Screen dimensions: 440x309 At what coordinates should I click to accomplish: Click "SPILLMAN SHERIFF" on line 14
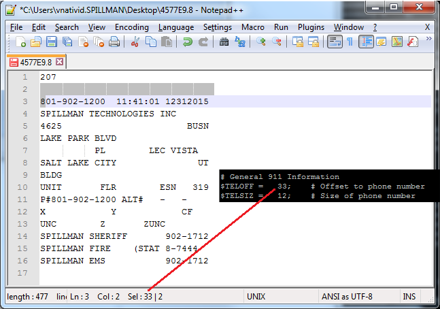click(84, 236)
